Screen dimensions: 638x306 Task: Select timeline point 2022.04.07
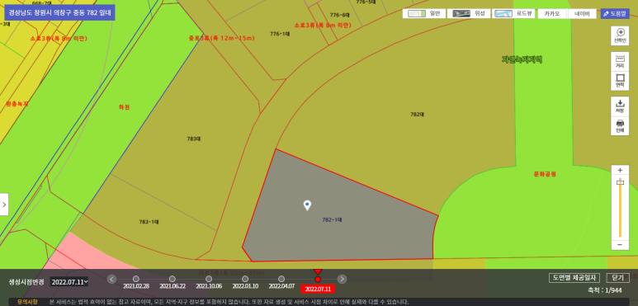coord(281,279)
